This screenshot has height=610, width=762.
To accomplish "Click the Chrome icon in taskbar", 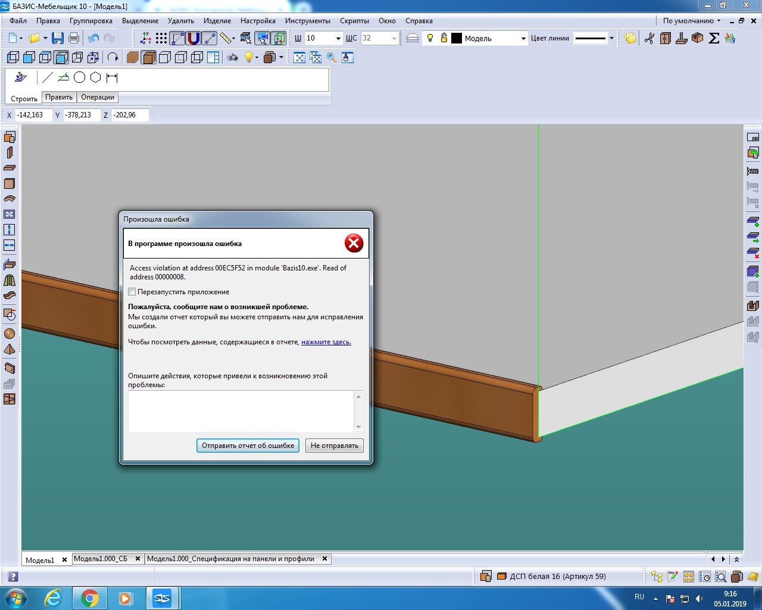I will [x=90, y=598].
